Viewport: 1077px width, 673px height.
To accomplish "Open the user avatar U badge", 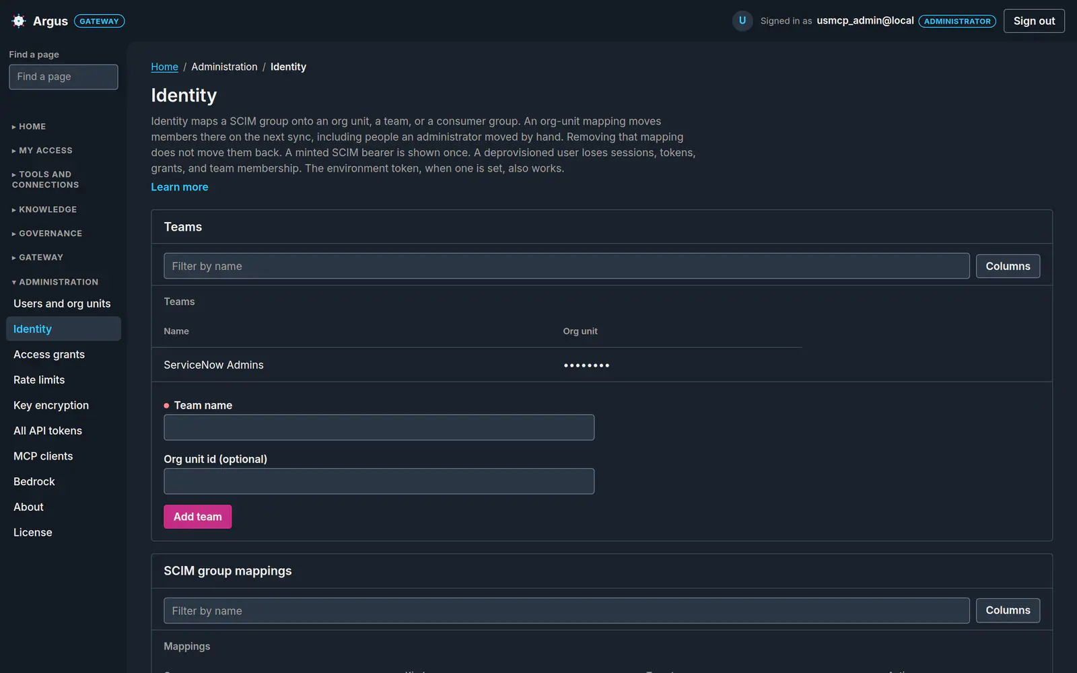I will tap(742, 21).
